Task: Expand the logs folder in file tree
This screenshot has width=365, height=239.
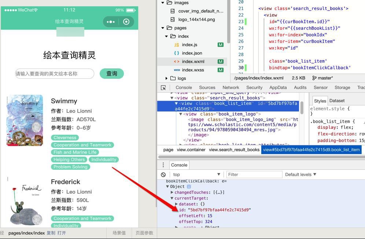Action: 166,78
